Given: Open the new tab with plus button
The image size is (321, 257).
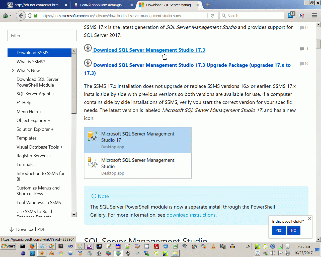Looking at the screenshot, I should 208,5.
